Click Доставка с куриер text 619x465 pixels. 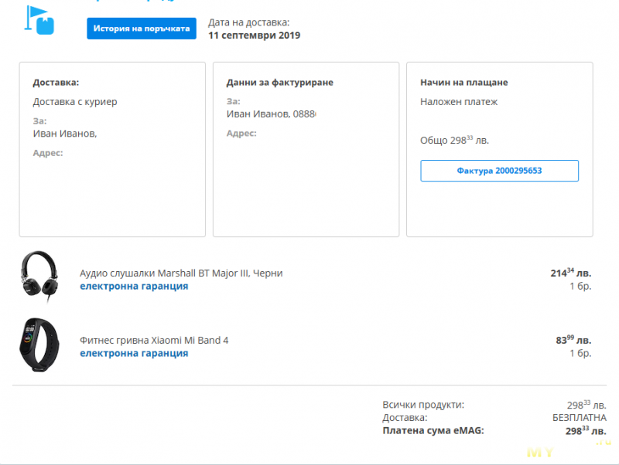pyautogui.click(x=75, y=102)
